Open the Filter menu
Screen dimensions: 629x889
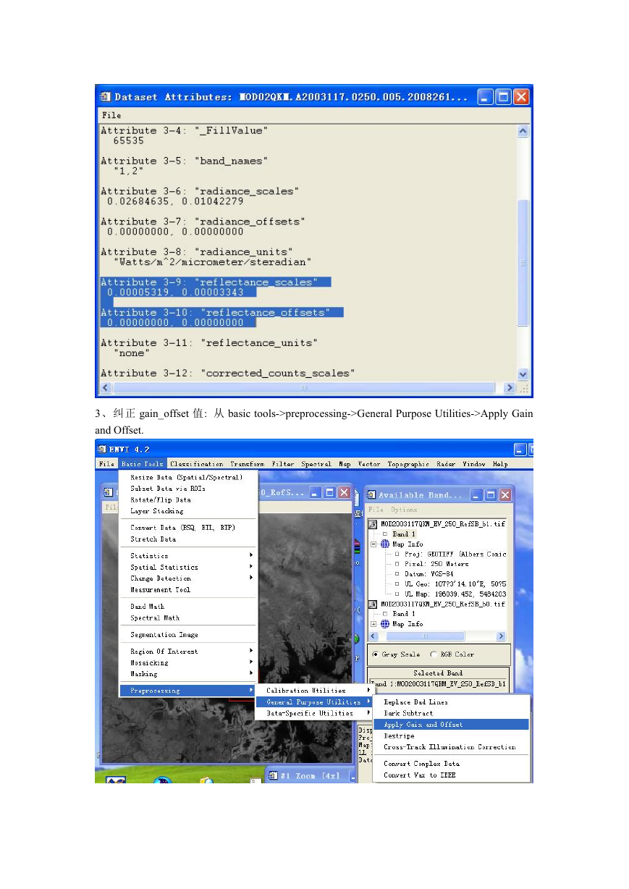point(283,464)
